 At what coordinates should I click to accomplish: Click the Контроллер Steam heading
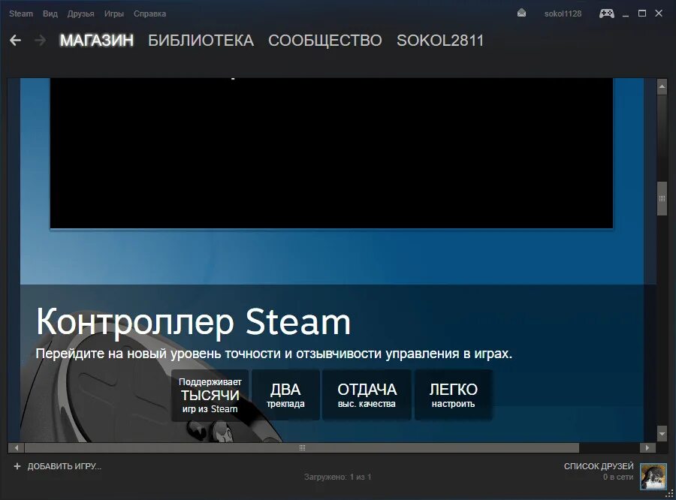click(193, 321)
